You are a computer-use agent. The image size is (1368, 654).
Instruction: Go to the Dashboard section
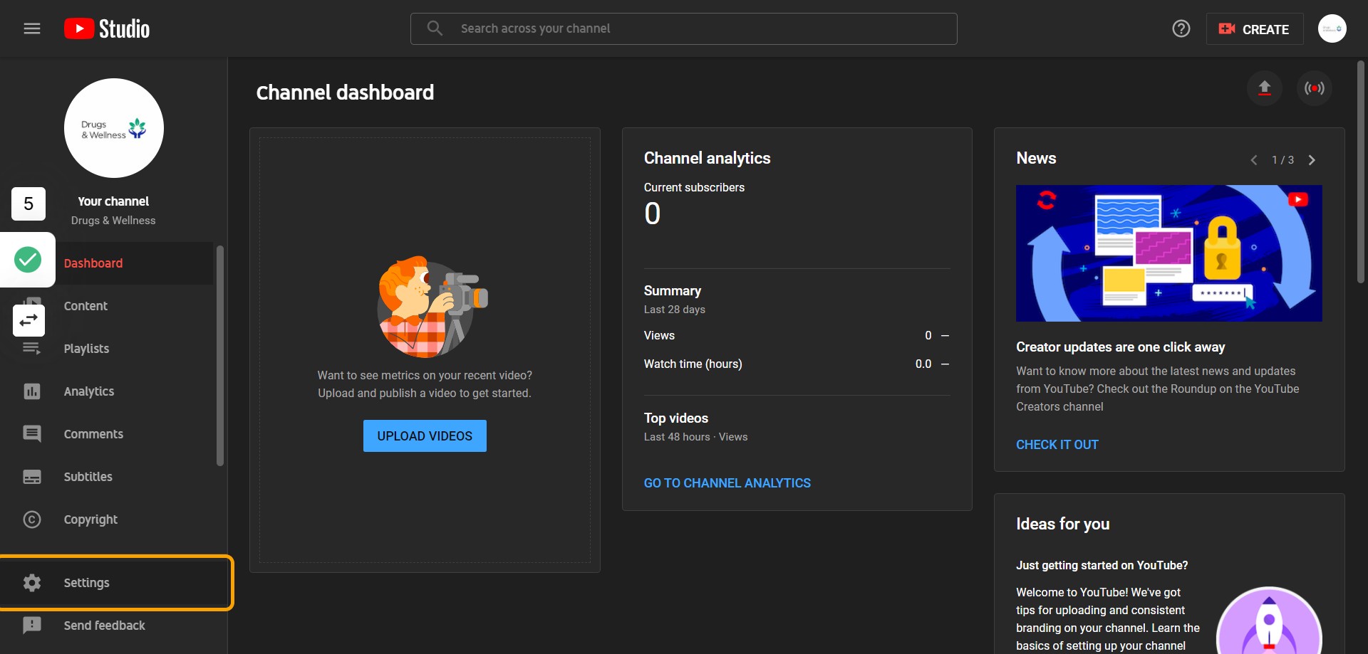tap(93, 263)
